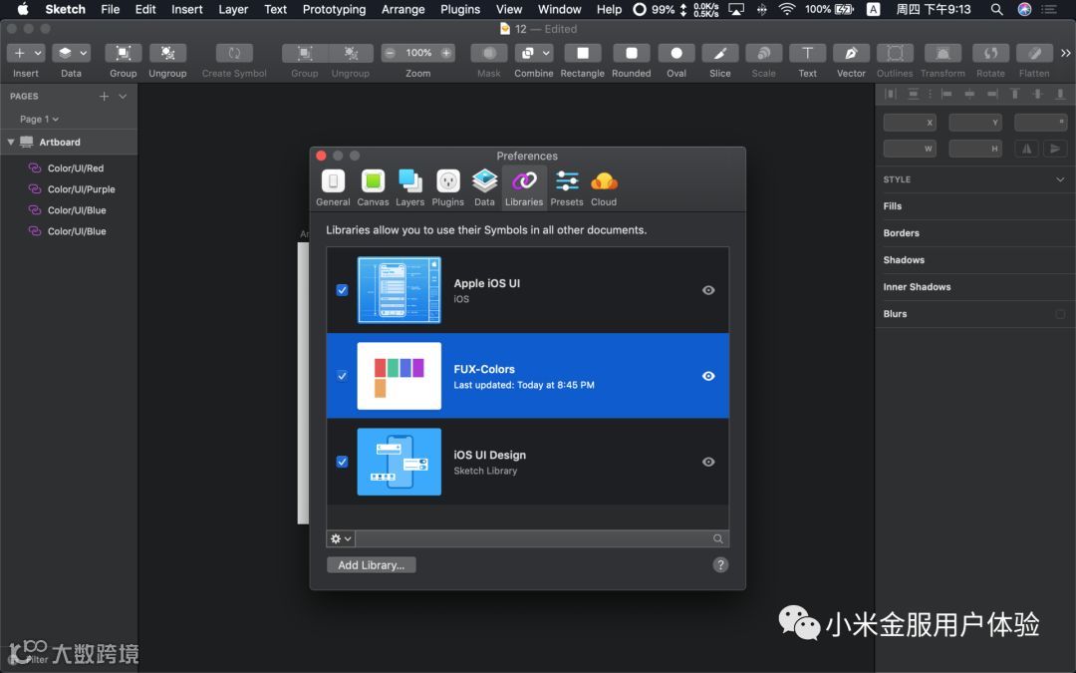Collapse the Artboard layer group

coord(11,143)
